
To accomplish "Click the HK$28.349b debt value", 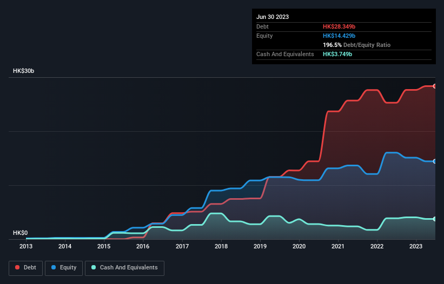I will click(x=339, y=26).
